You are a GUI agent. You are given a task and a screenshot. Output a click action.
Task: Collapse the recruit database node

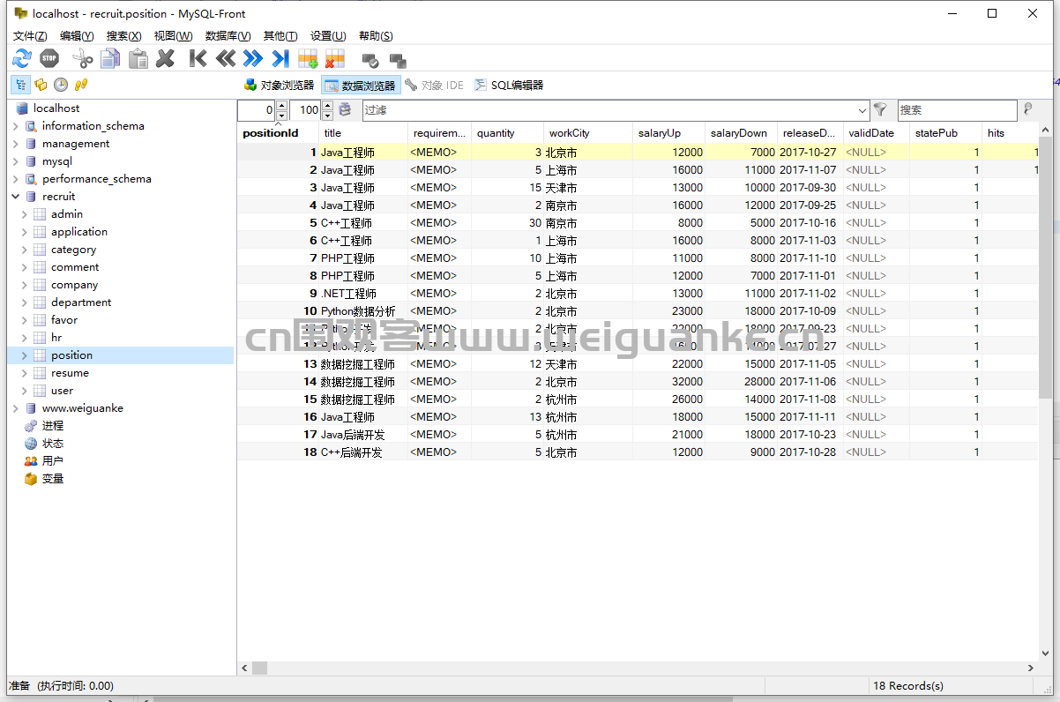[16, 197]
